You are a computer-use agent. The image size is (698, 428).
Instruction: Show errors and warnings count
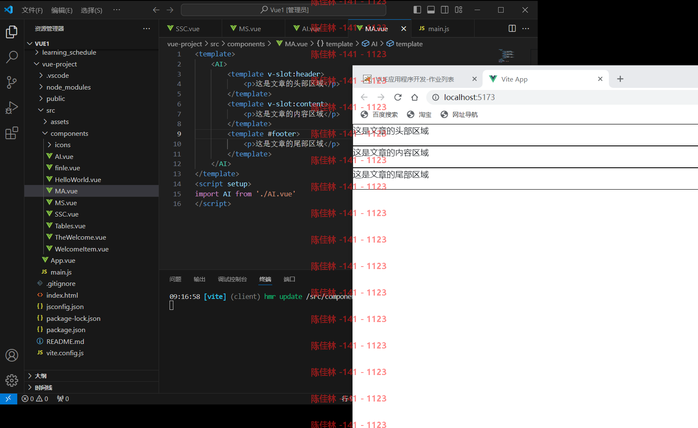pos(35,399)
